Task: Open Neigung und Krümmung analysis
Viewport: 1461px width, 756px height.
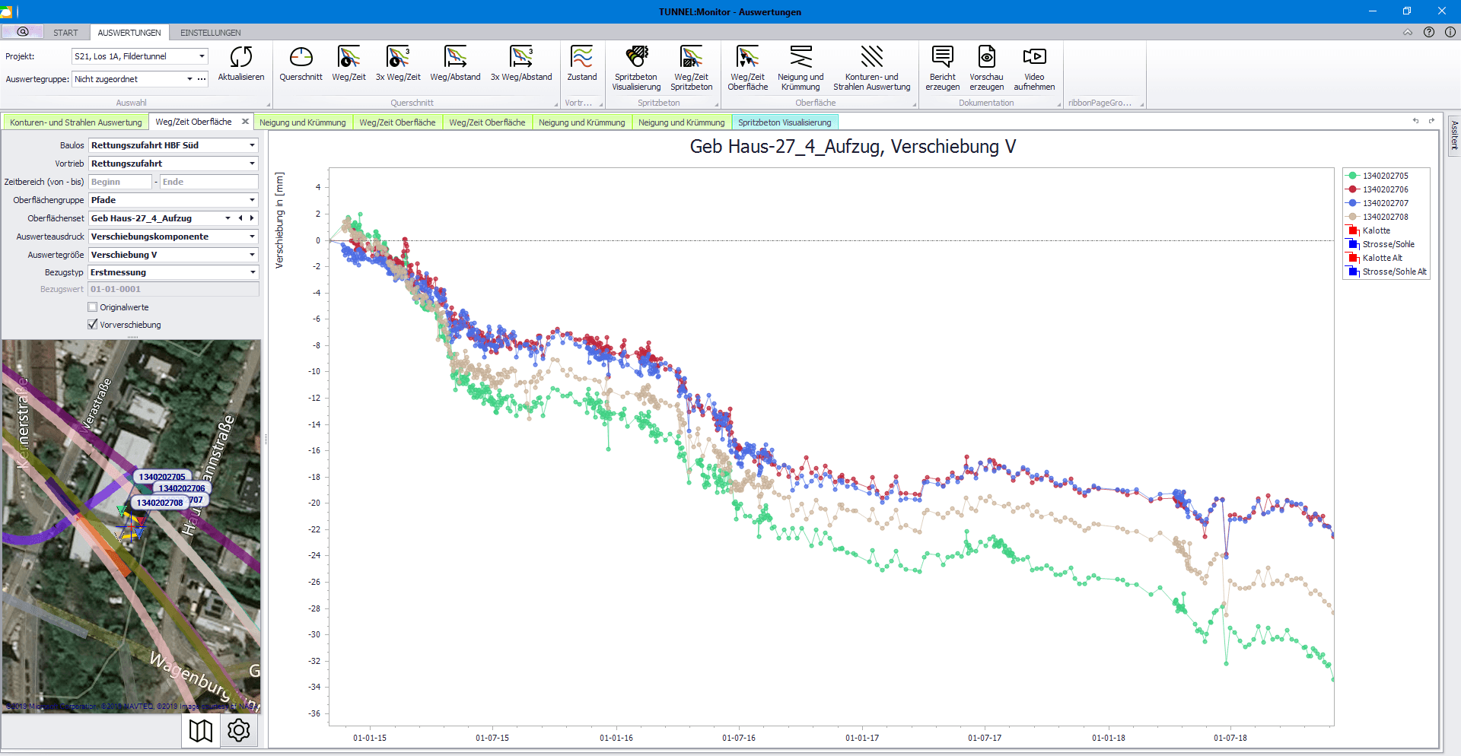Action: click(801, 58)
